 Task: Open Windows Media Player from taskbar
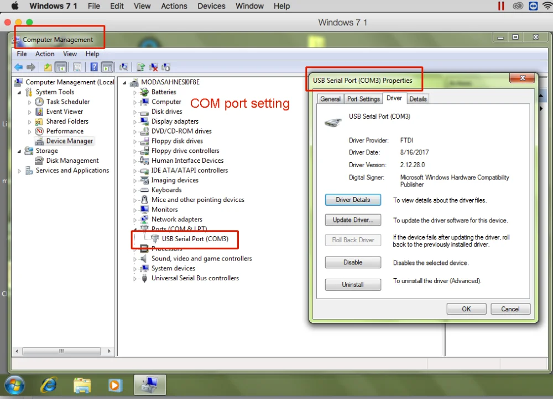point(115,385)
